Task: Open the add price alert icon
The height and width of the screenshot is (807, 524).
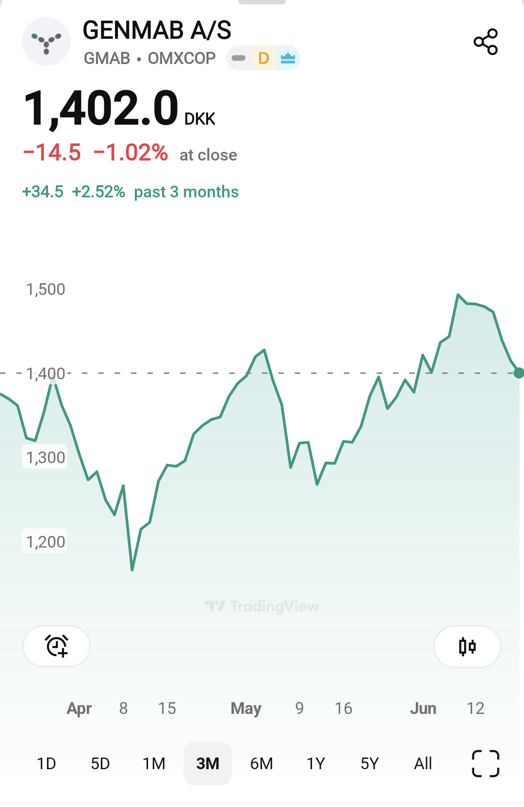Action: click(x=57, y=646)
